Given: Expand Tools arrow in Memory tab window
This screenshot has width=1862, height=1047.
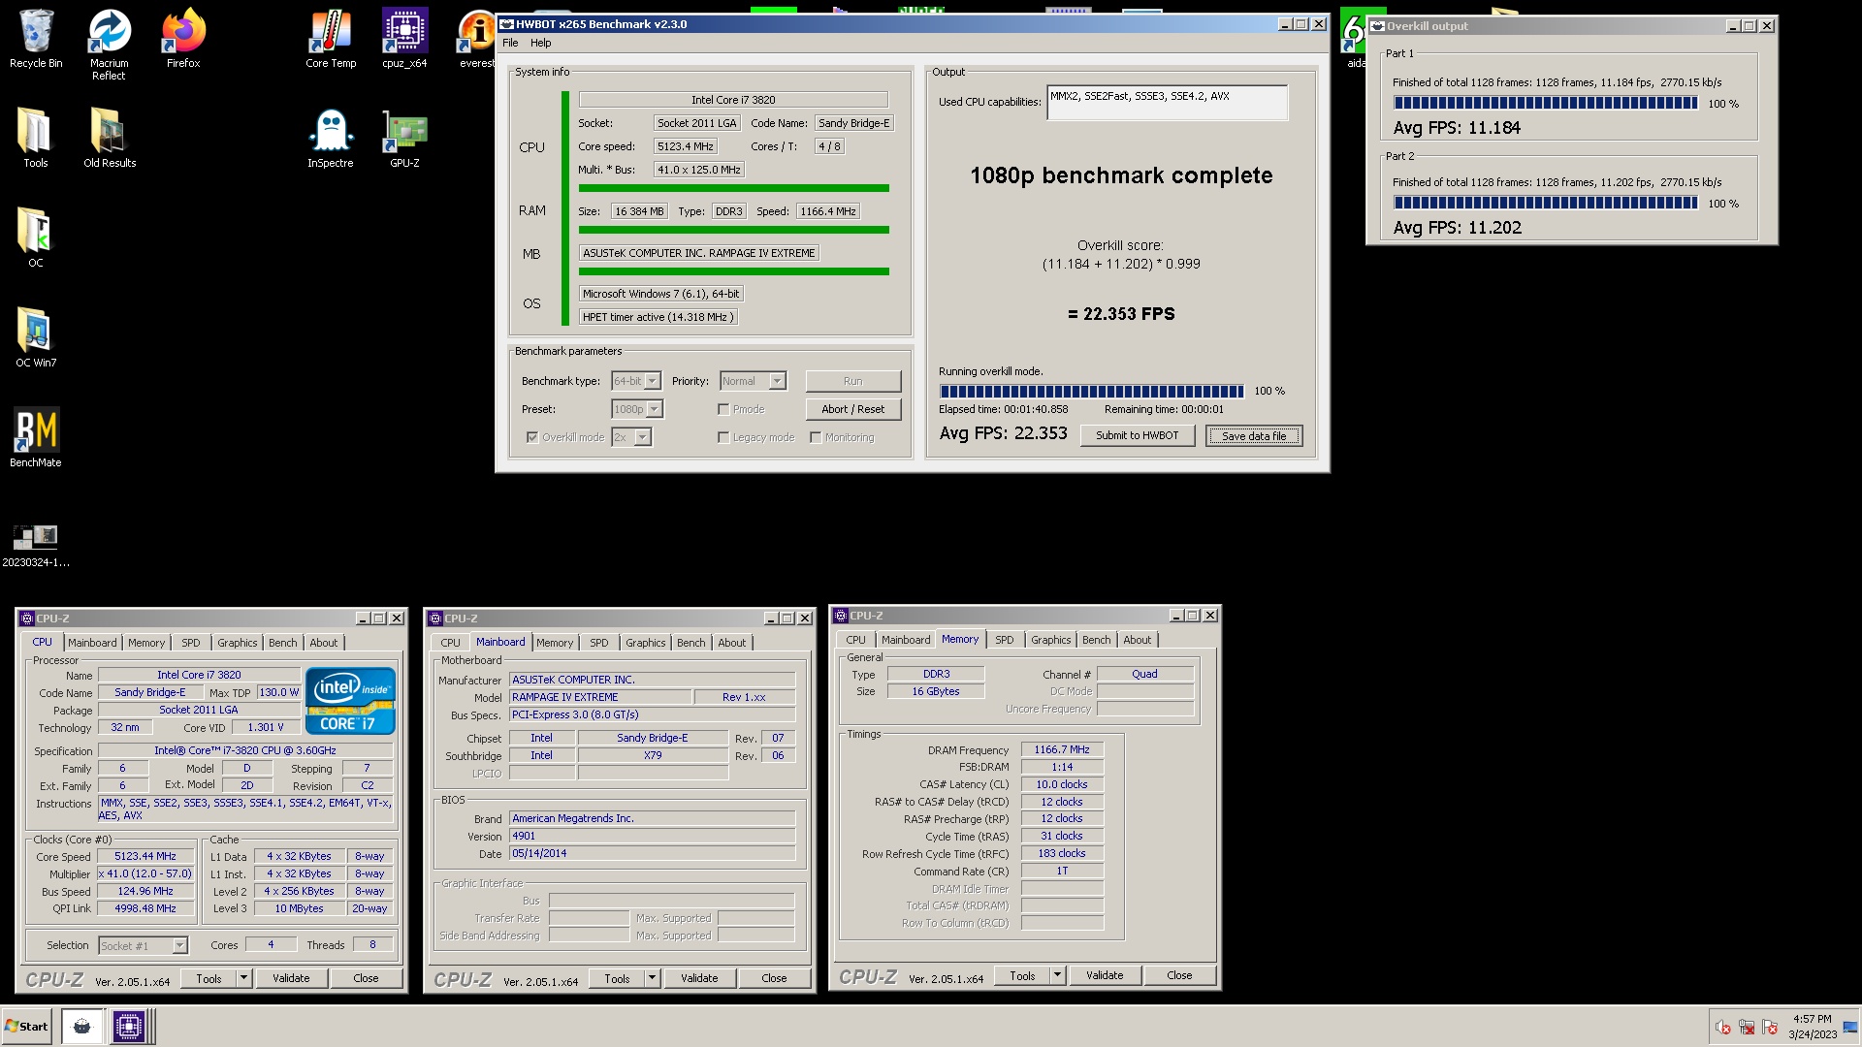Looking at the screenshot, I should pos(1058,975).
